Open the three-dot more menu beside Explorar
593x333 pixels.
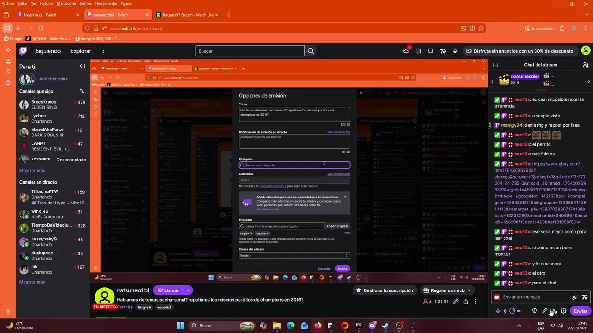tap(104, 51)
